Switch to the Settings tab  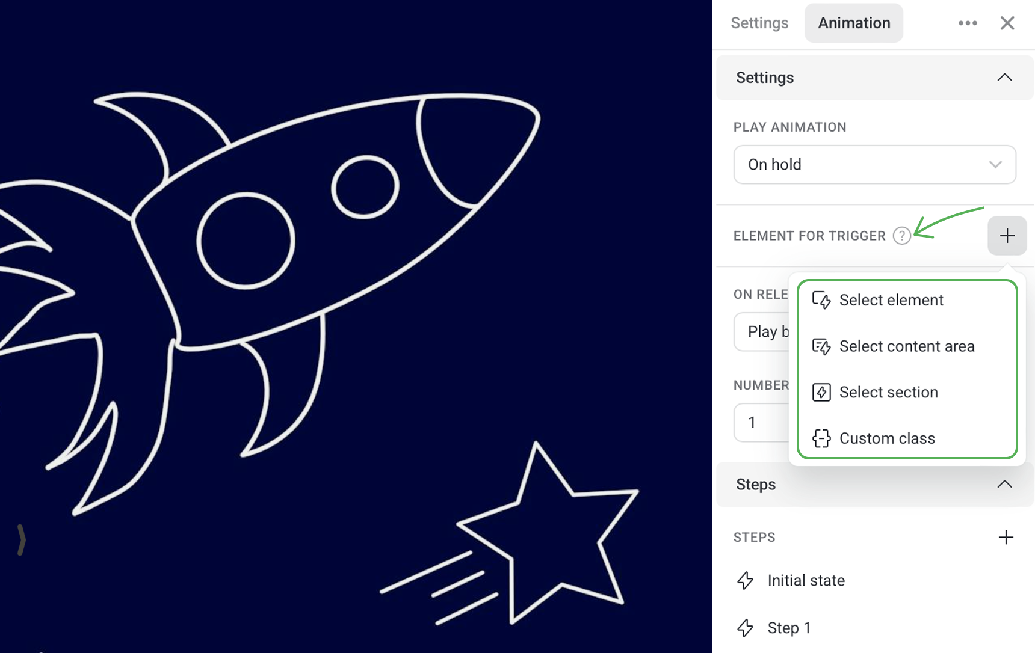coord(759,23)
